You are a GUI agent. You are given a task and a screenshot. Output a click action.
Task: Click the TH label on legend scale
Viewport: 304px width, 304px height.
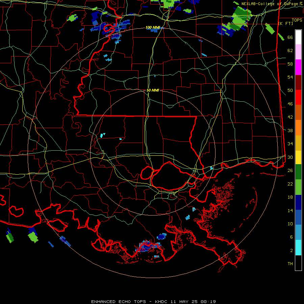[290, 263]
